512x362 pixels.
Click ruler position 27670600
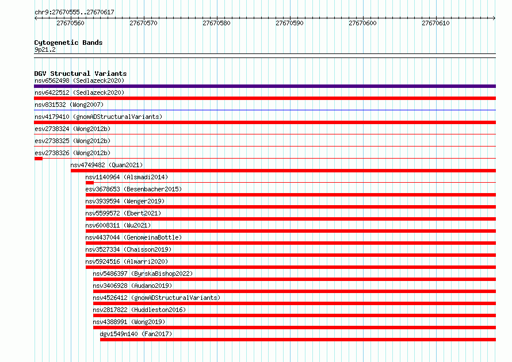pos(362,23)
